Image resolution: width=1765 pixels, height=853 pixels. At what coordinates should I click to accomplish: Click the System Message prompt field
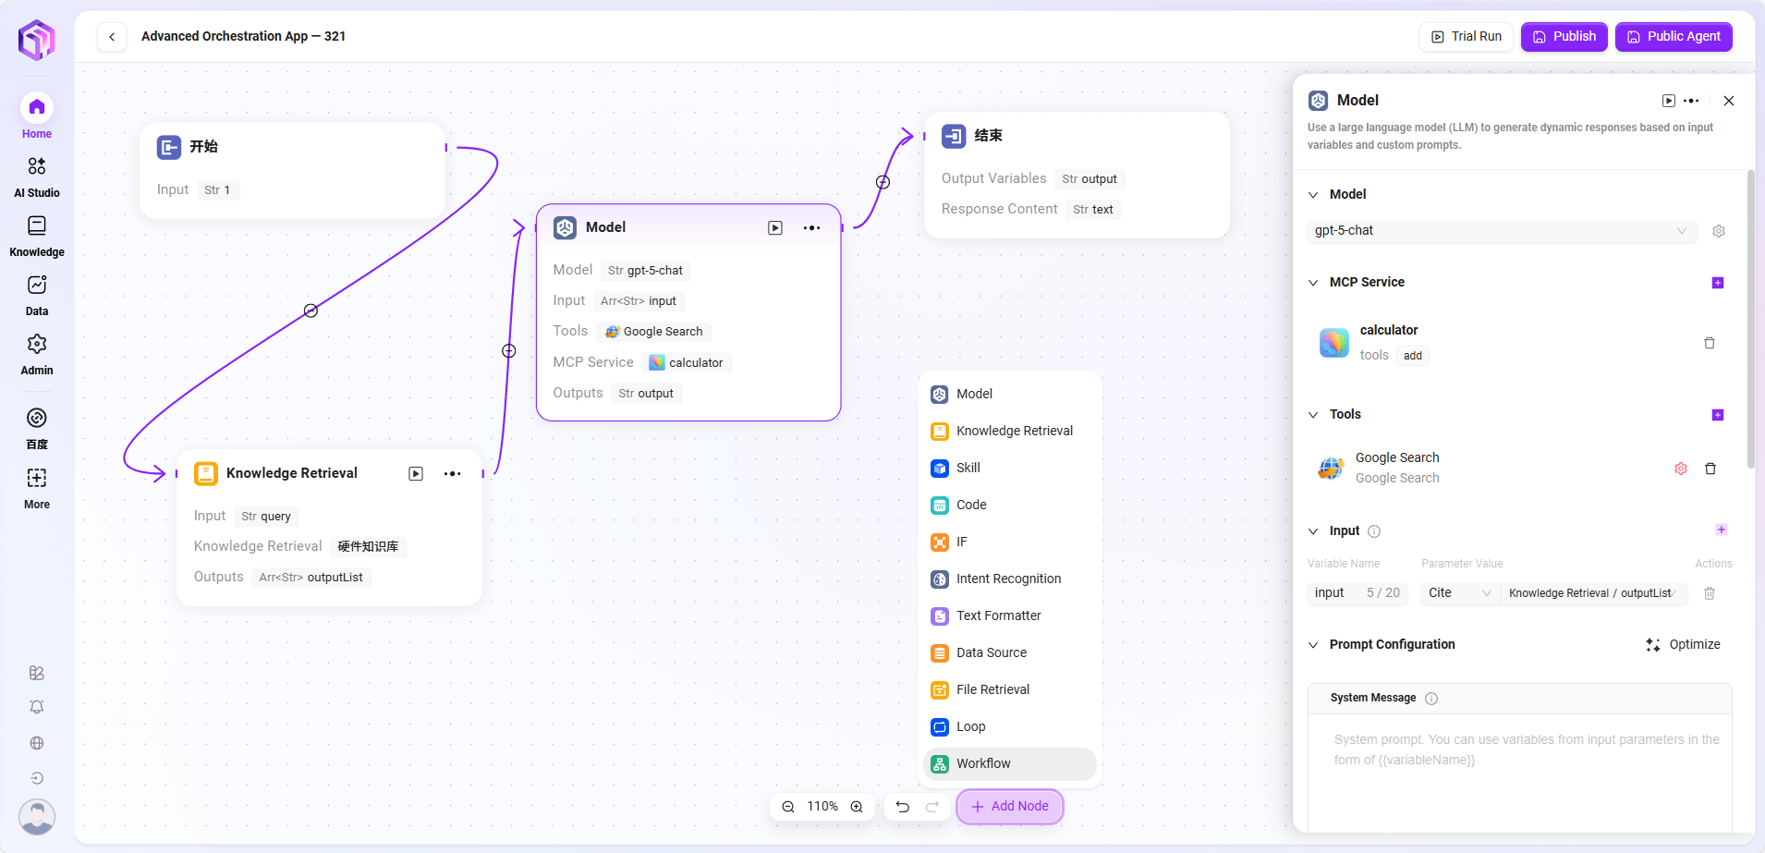(x=1520, y=767)
